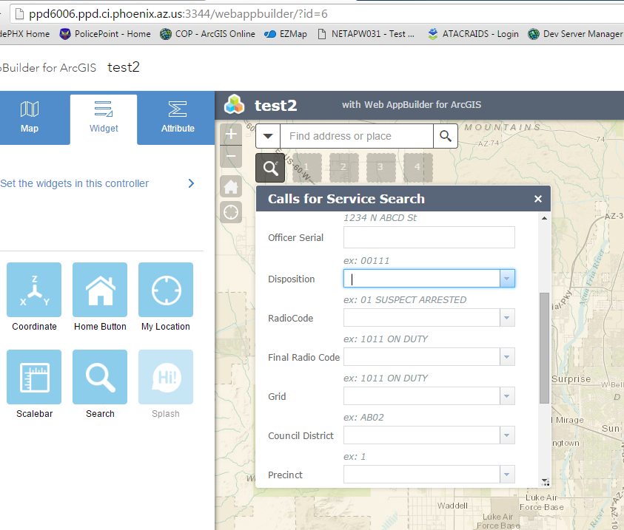The width and height of the screenshot is (624, 530).
Task: Click widget placeholder 2
Action: click(344, 168)
